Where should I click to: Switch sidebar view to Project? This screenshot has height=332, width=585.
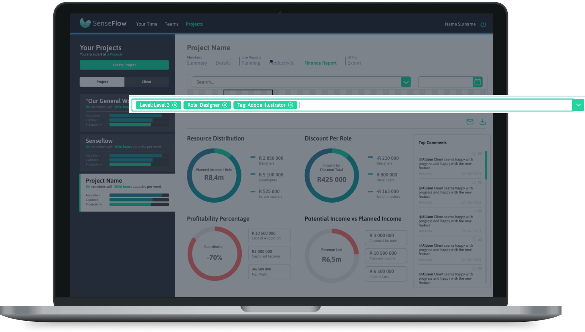click(102, 82)
